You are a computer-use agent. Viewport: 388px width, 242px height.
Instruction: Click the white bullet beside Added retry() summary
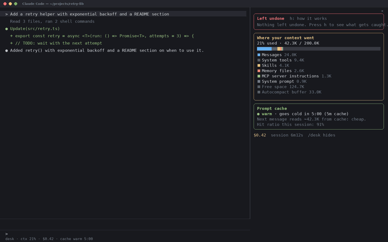[7, 51]
